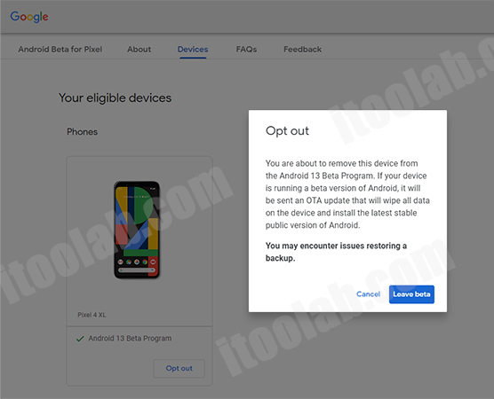This screenshot has height=399, width=494.
Task: Click the YouTube icon on the pictured phone
Action: click(153, 262)
